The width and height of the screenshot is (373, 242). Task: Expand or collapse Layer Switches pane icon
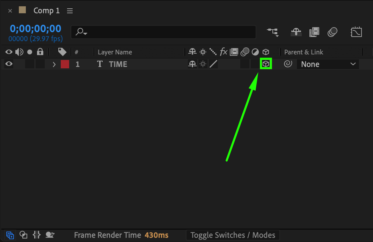pyautogui.click(x=10, y=235)
